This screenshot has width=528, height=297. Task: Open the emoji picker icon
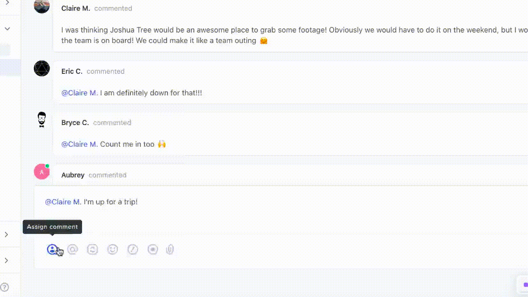pos(113,249)
